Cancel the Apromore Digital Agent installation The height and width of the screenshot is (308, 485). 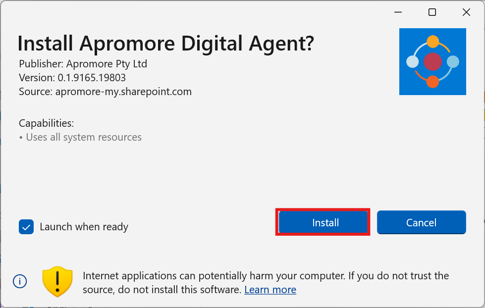click(x=421, y=222)
